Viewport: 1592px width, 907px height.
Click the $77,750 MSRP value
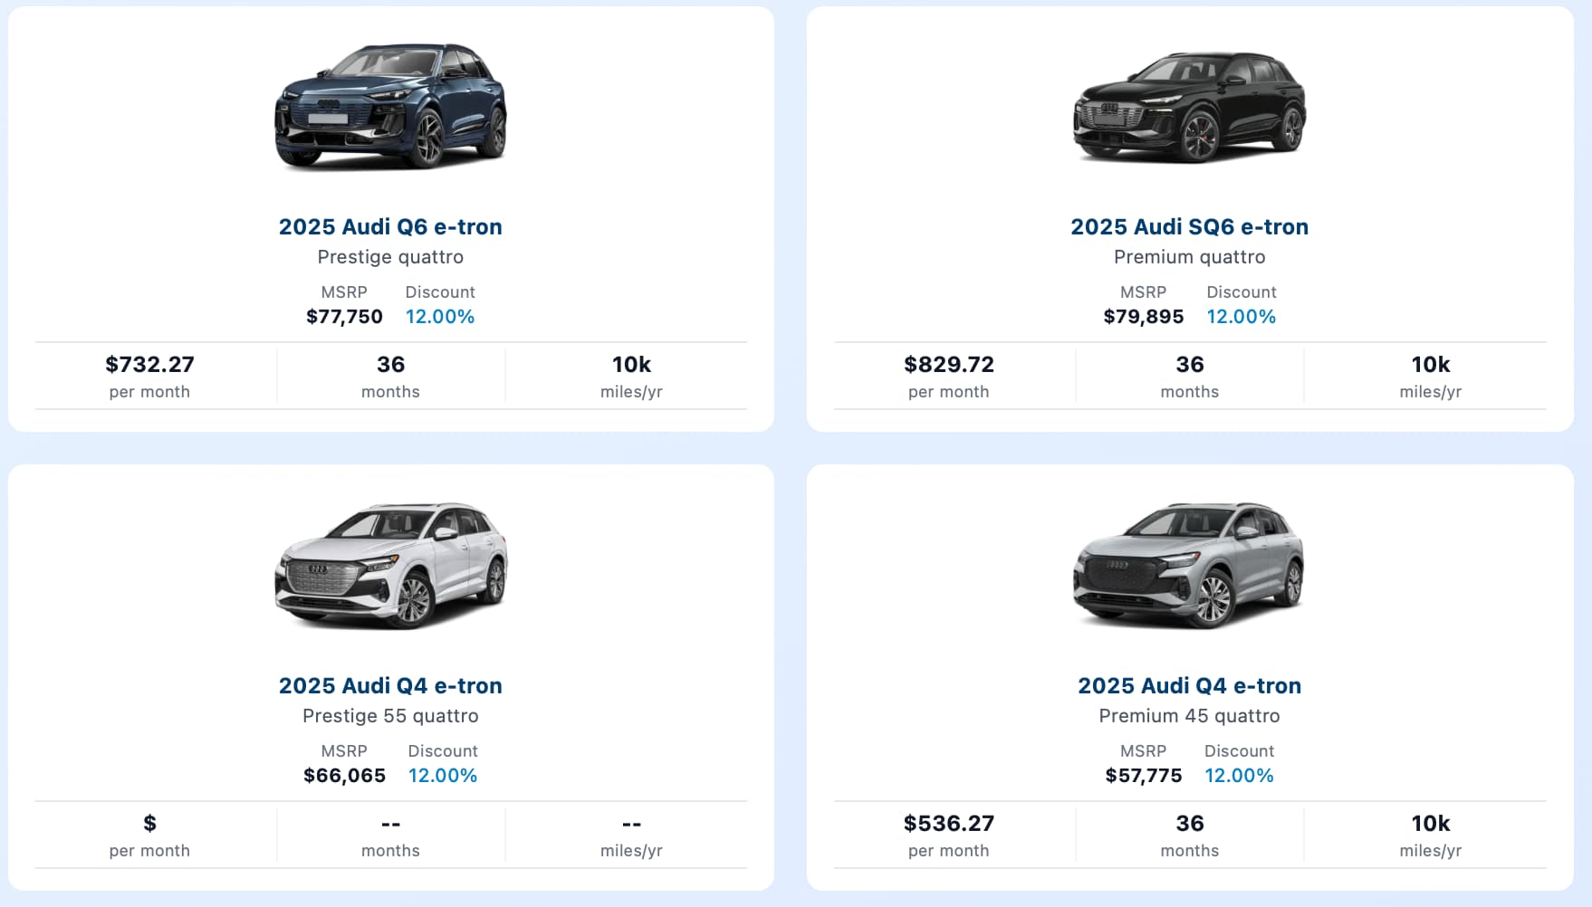[x=344, y=317]
